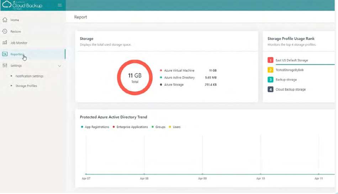338x194 pixels.
Task: Click the Settings sliders icon
Action: 5,65
